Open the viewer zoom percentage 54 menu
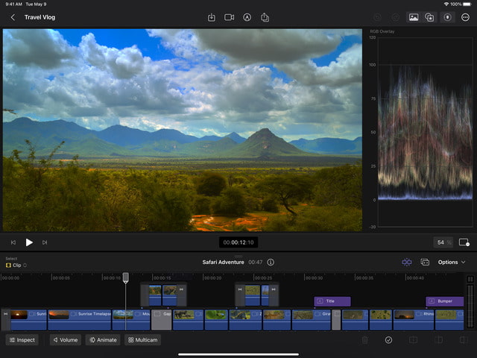Image resolution: width=477 pixels, height=358 pixels. pos(443,242)
